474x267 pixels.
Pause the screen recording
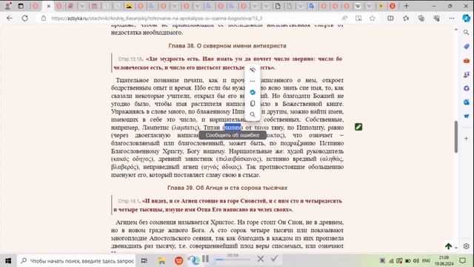206,259
